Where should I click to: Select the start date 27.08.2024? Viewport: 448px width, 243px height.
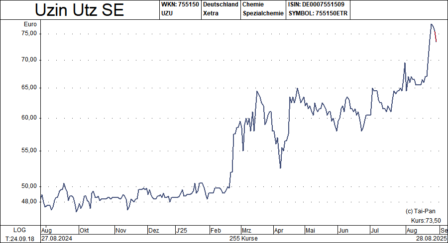(57, 239)
